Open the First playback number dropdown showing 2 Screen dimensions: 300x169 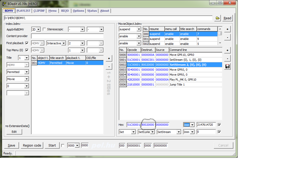82,43
